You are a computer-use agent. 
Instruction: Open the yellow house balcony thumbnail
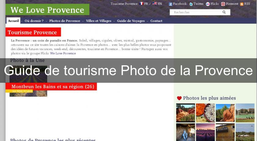coord(225,132)
